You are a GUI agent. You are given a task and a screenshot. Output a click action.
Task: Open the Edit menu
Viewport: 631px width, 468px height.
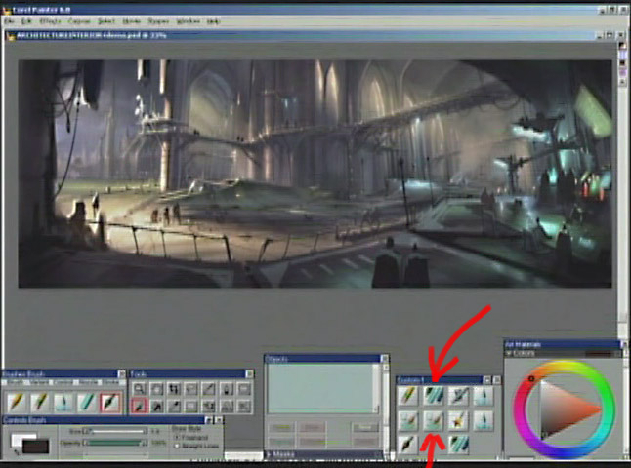[x=27, y=20]
